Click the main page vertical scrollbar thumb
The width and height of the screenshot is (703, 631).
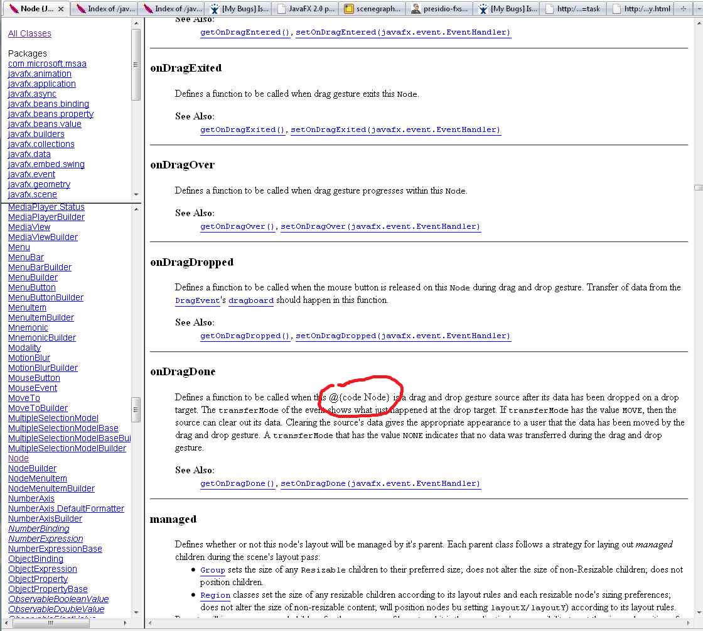click(698, 187)
